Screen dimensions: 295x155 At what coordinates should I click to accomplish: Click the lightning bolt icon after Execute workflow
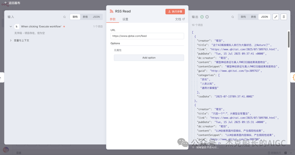pos(64,27)
